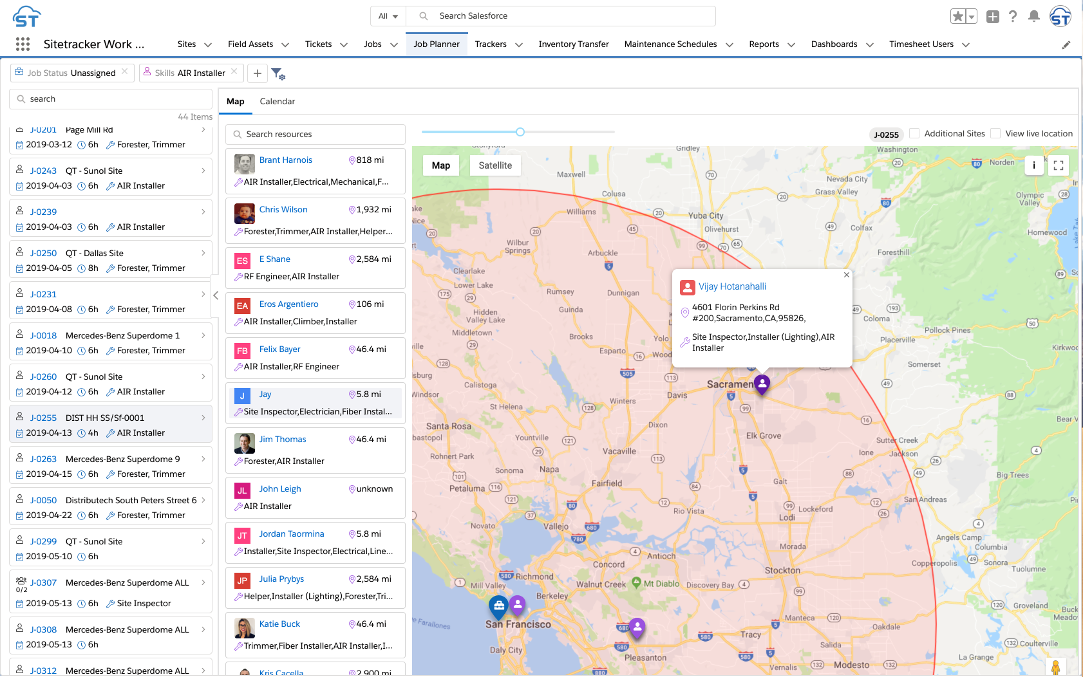Open Jordan Taormina resource link
Viewport: 1083px width, 677px height.
tap(292, 534)
